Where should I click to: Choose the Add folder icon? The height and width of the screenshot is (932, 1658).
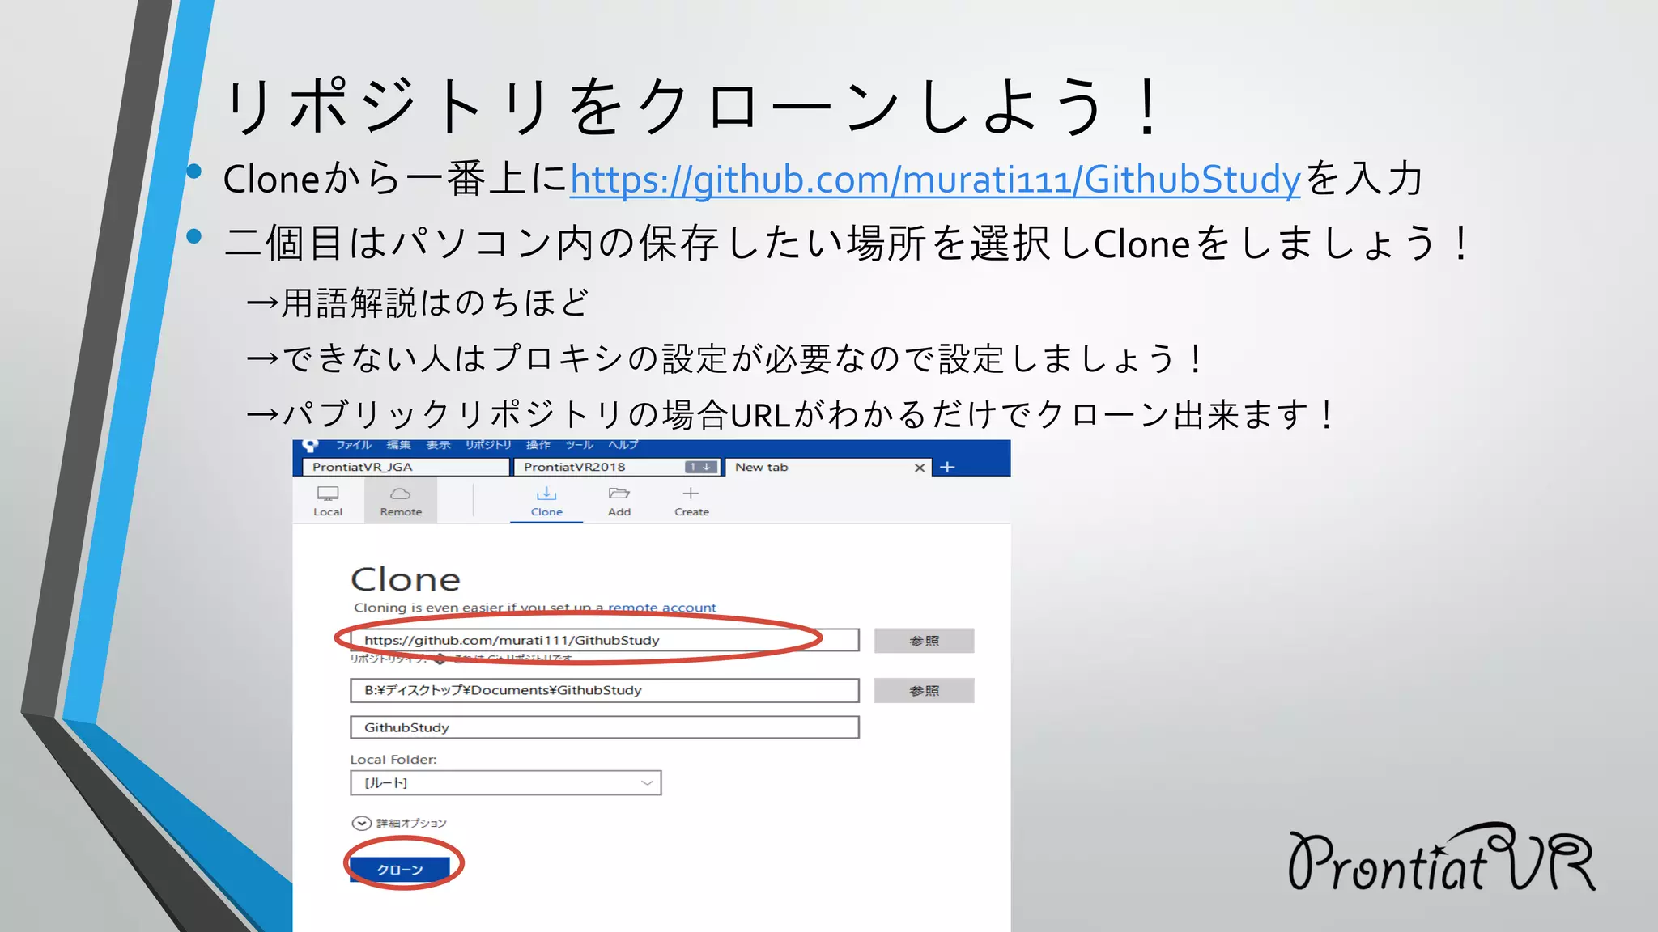[619, 501]
